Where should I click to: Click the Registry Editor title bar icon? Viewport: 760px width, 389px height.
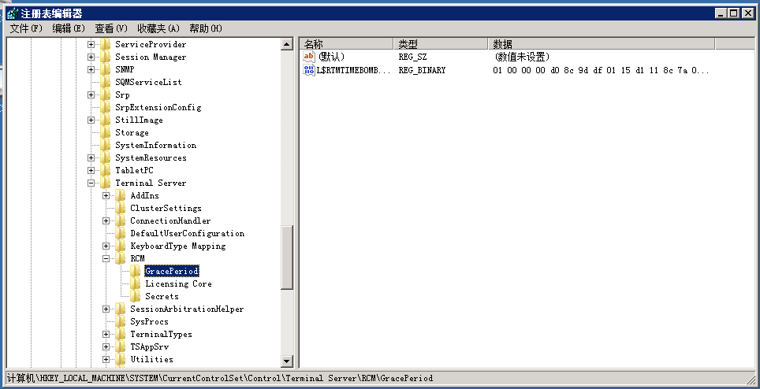tap(11, 13)
